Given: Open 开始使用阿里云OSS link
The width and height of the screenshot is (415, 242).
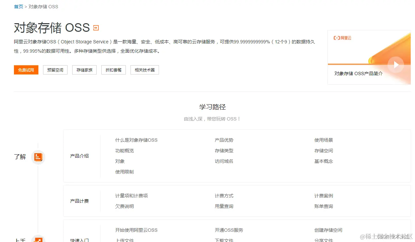Looking at the screenshot, I should [136, 230].
